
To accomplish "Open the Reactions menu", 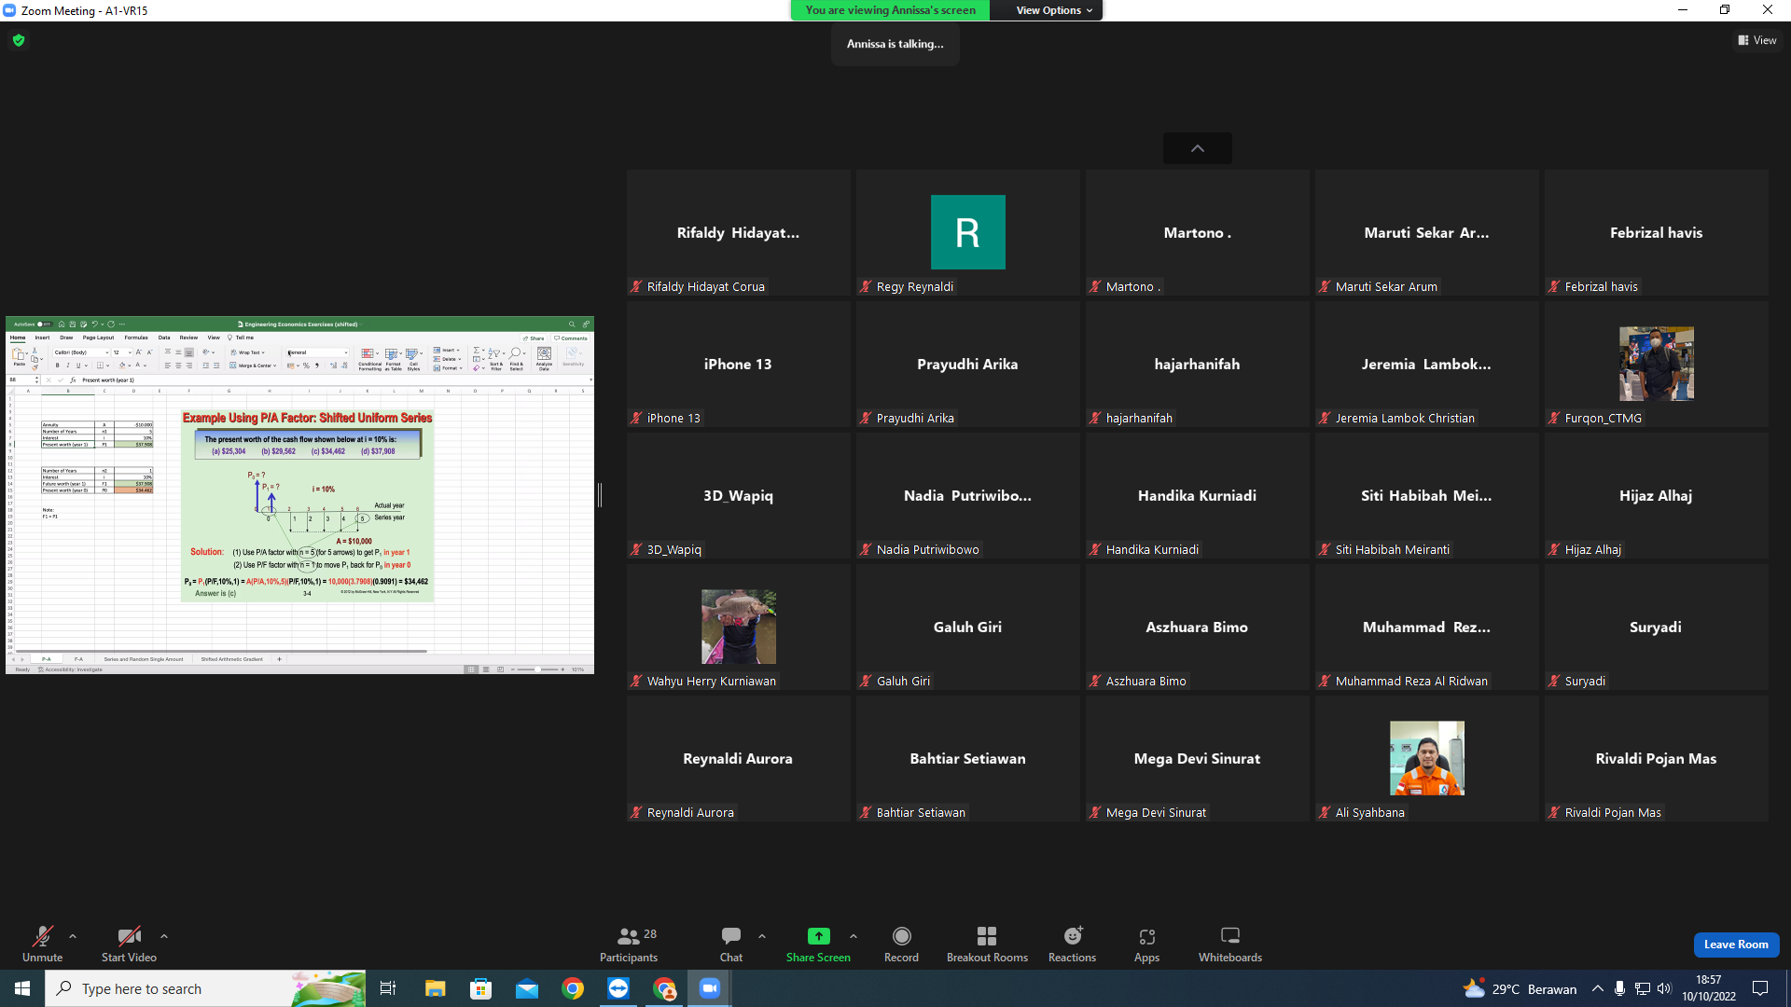I will [x=1073, y=944].
